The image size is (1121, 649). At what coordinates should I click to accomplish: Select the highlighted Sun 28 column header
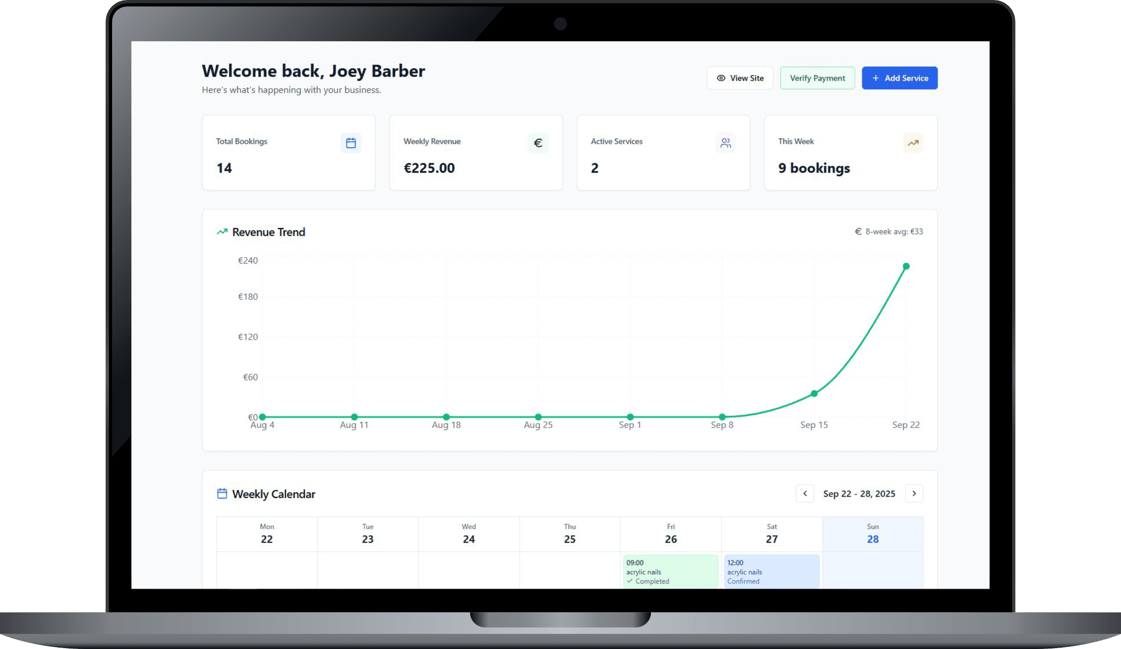pyautogui.click(x=873, y=534)
